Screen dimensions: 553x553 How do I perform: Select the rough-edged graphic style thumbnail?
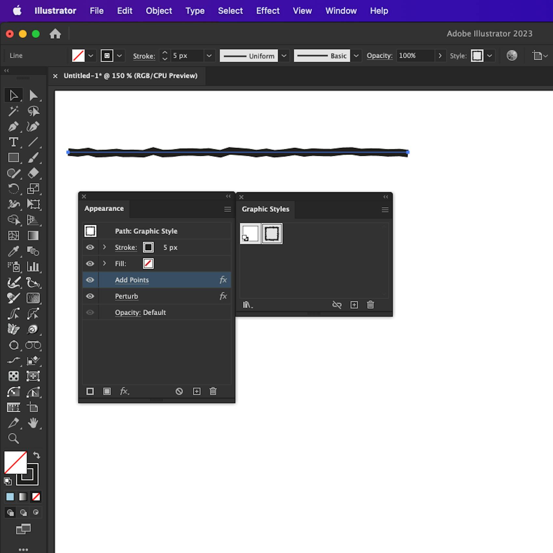tap(272, 233)
